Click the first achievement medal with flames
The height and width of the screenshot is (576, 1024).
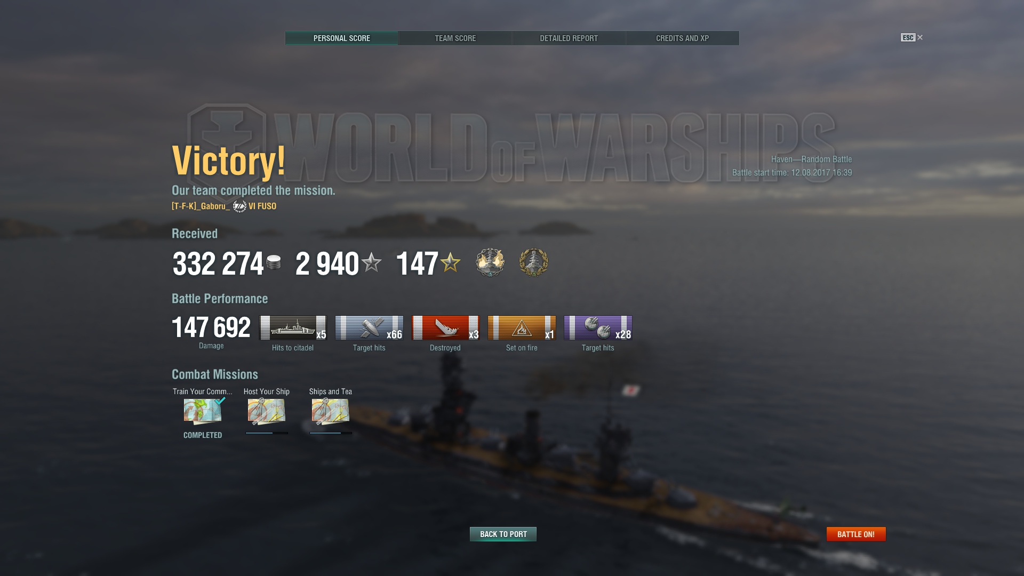click(x=490, y=262)
